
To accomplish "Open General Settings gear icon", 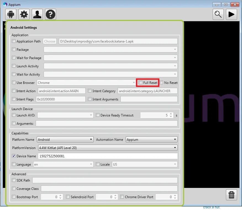I will 24,14.
